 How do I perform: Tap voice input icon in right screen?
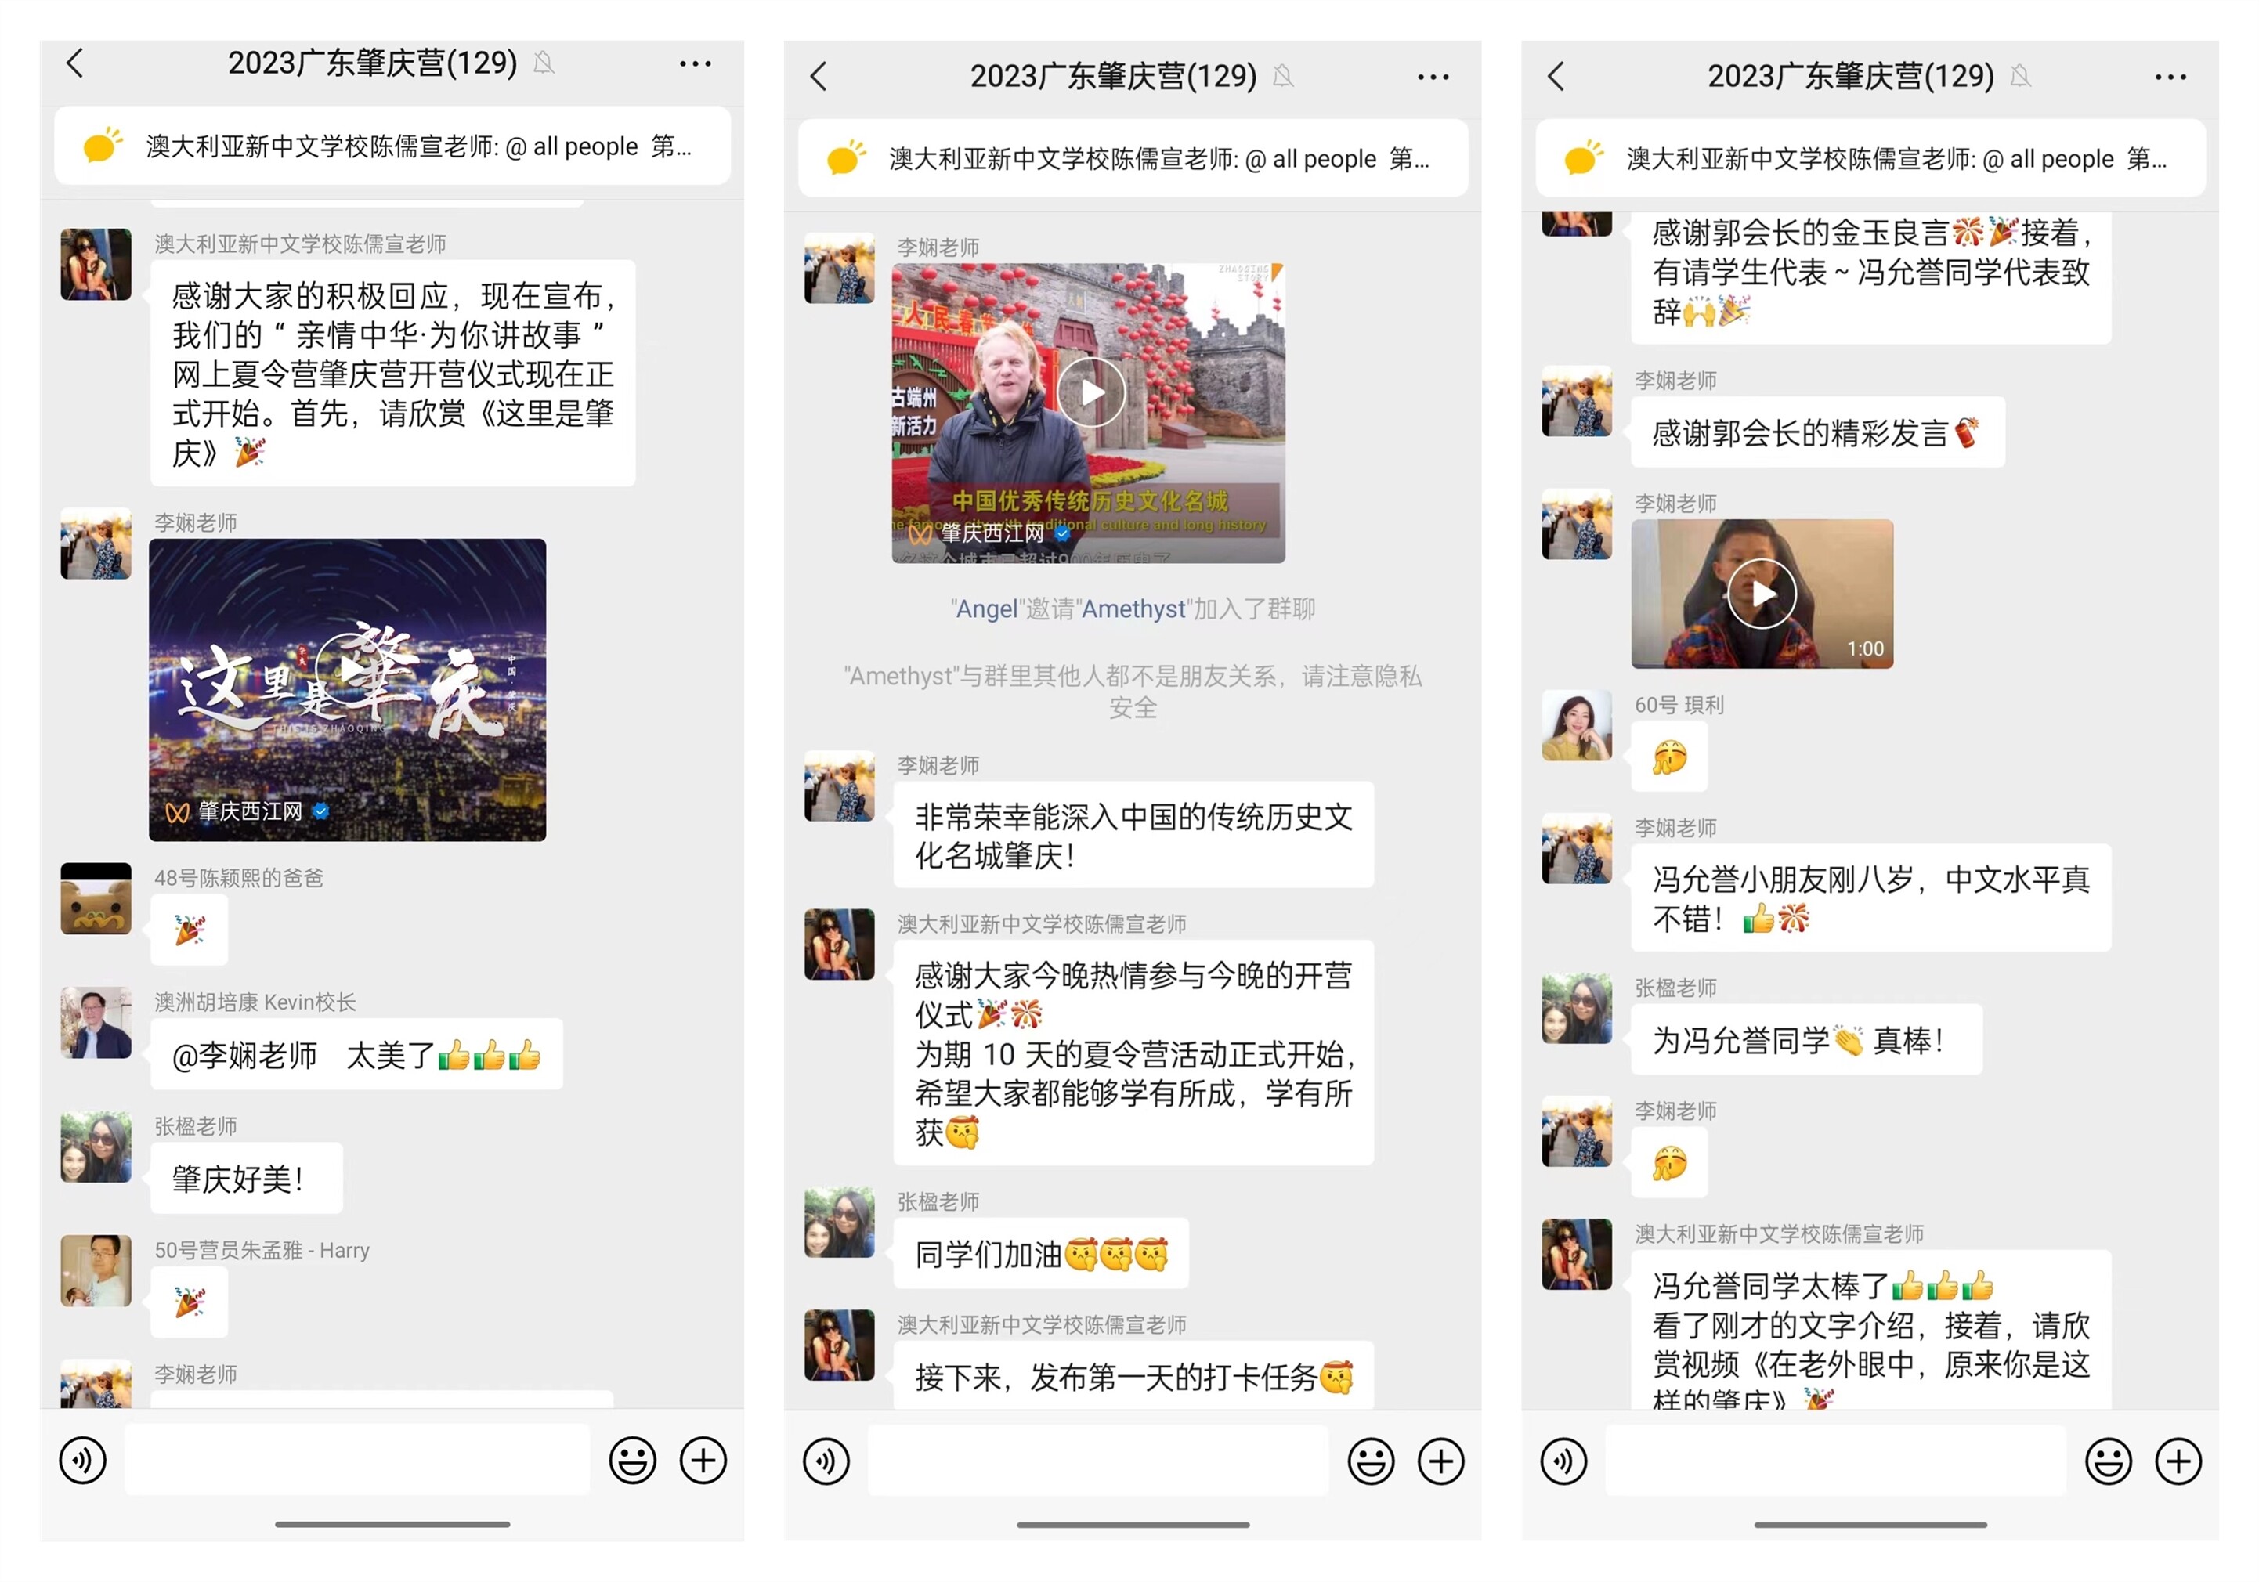[x=1564, y=1461]
